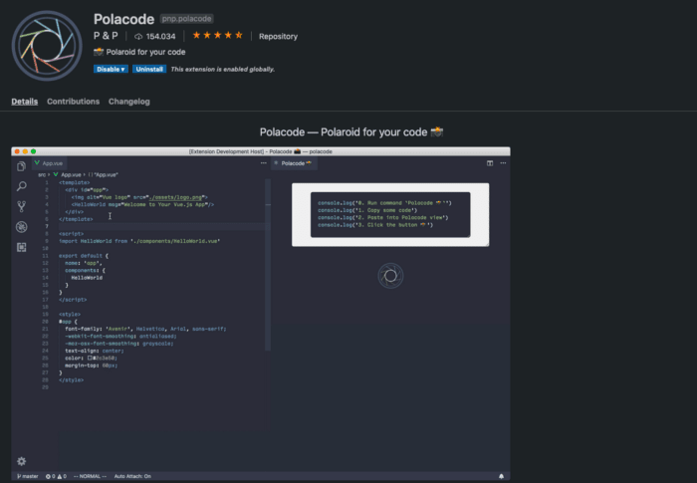The height and width of the screenshot is (483, 697).
Task: Open more actions ellipsis beside App.vue tab
Action: [x=263, y=163]
